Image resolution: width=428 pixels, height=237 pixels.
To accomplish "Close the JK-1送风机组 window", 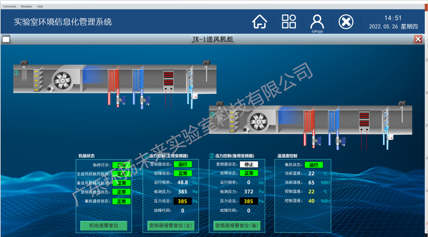I will click(x=418, y=39).
